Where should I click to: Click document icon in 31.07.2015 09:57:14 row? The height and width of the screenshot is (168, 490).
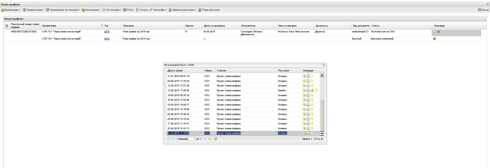(308, 76)
